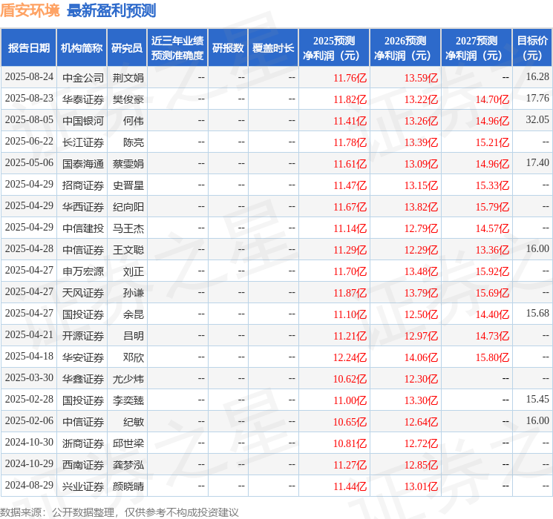The image size is (553, 519).
Task: Select the 华西证券 institution cell
Action: point(83,207)
